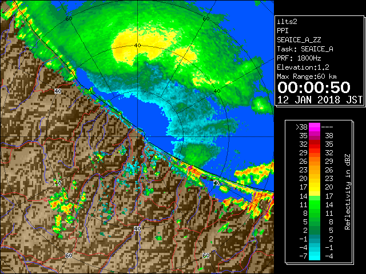This screenshot has height=274, width=366.
Task: Select the '---' legend label beside magenta
Action: click(x=327, y=127)
